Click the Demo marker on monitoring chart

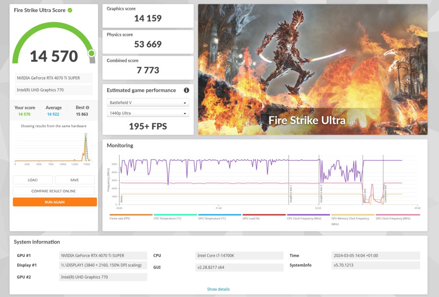(121, 199)
